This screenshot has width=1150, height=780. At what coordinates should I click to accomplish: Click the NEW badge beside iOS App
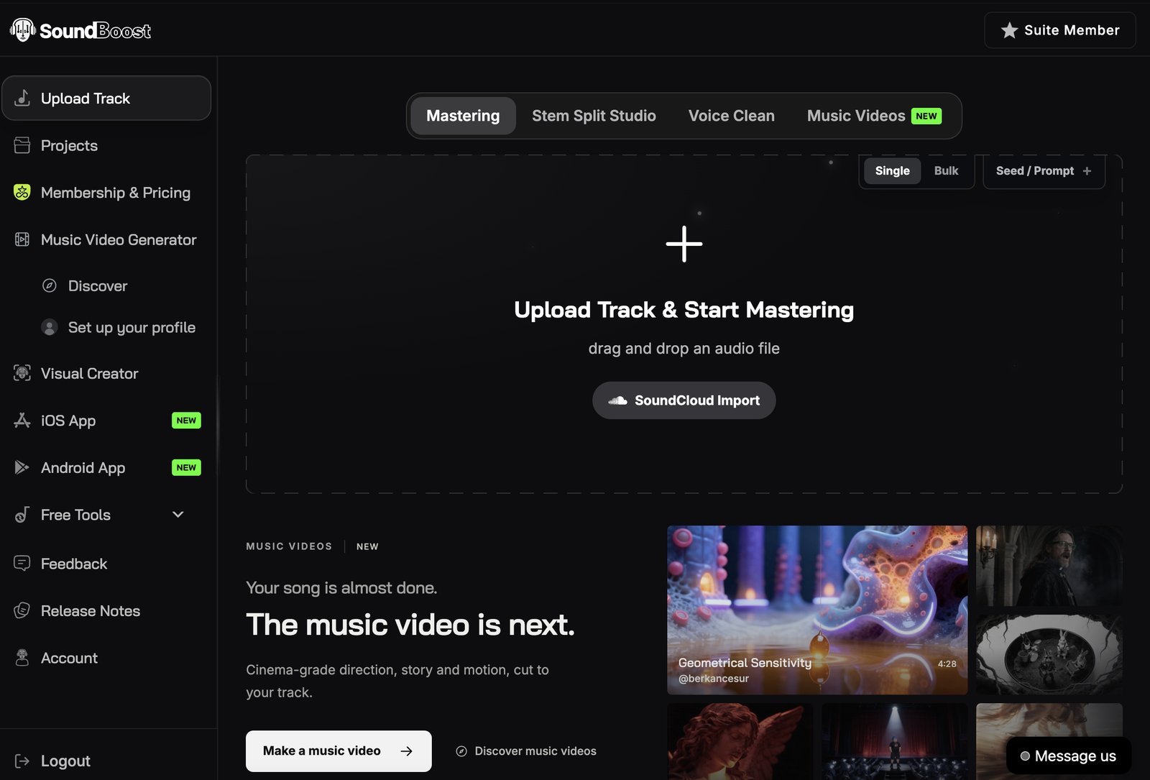pos(186,421)
